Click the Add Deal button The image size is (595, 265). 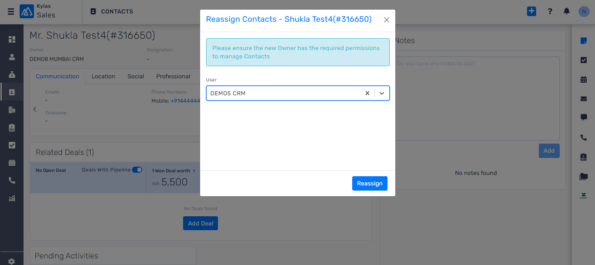pyautogui.click(x=201, y=223)
